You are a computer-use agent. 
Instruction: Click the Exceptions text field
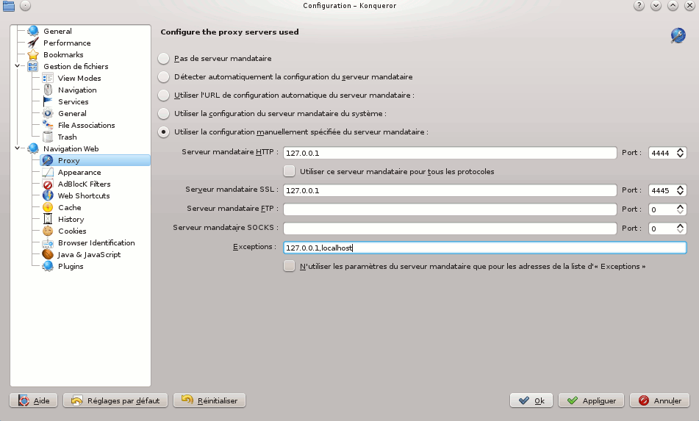[x=485, y=248]
